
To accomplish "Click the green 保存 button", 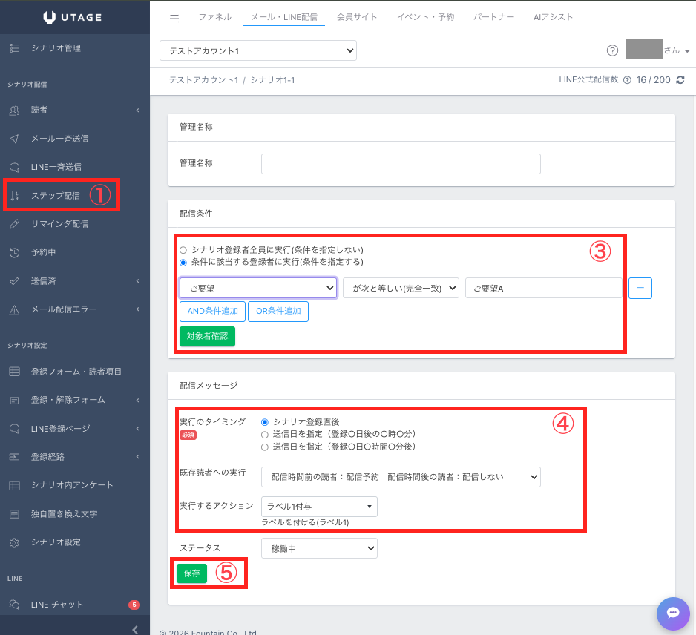I will pos(191,573).
